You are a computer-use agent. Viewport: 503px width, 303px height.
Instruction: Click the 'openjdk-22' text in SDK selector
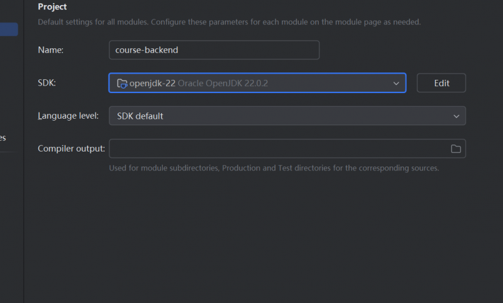click(152, 83)
